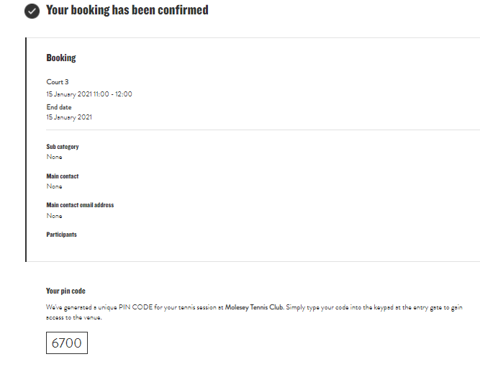The height and width of the screenshot is (367, 480).
Task: Click the None value under Sub category
Action: (54, 157)
